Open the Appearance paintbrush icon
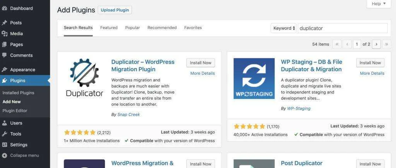 [x=4, y=70]
